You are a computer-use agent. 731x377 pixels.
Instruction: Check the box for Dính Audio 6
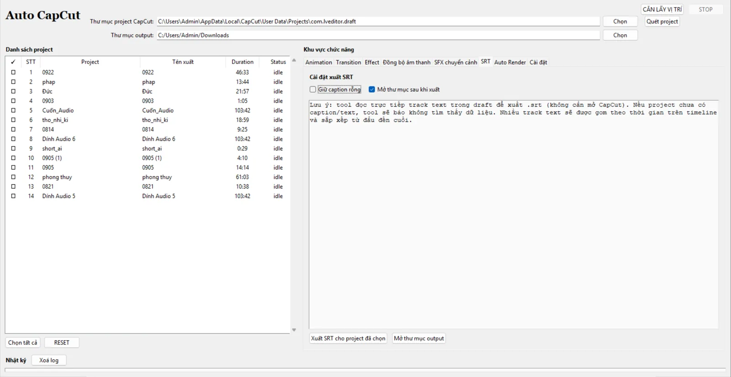[x=13, y=139]
